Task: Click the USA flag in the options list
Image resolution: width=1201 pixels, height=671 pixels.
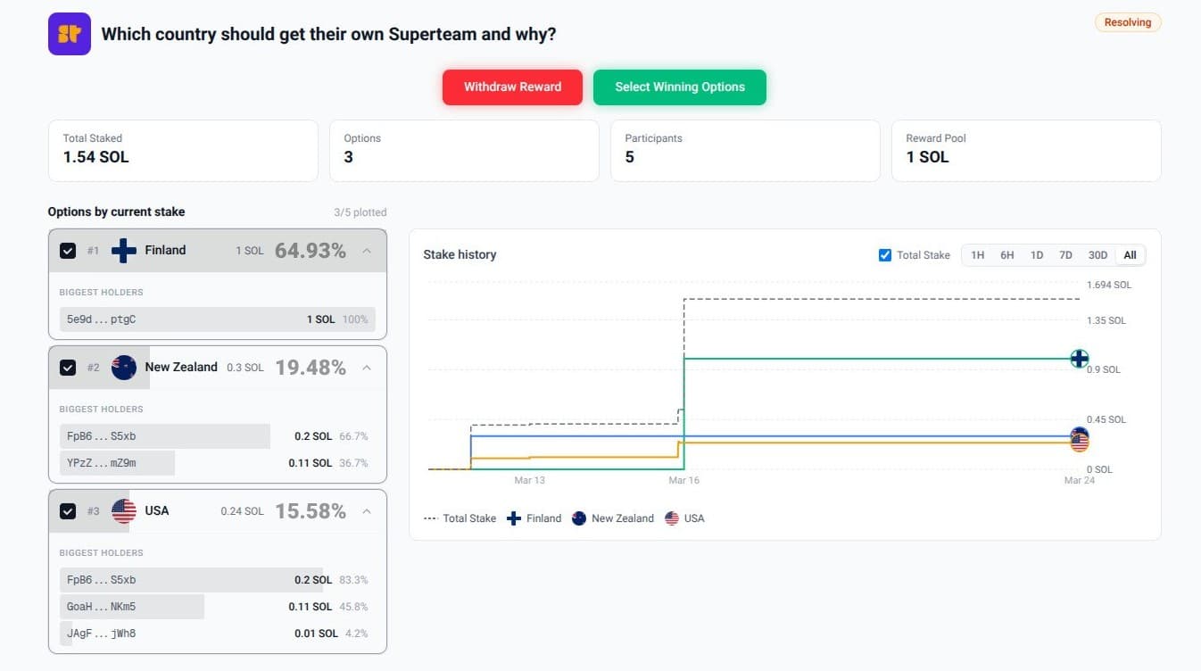Action: 124,511
